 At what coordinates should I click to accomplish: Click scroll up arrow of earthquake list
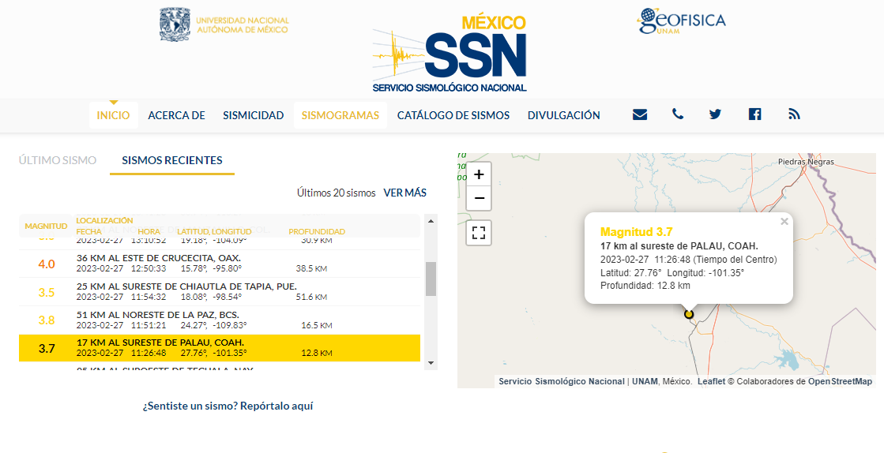431,222
